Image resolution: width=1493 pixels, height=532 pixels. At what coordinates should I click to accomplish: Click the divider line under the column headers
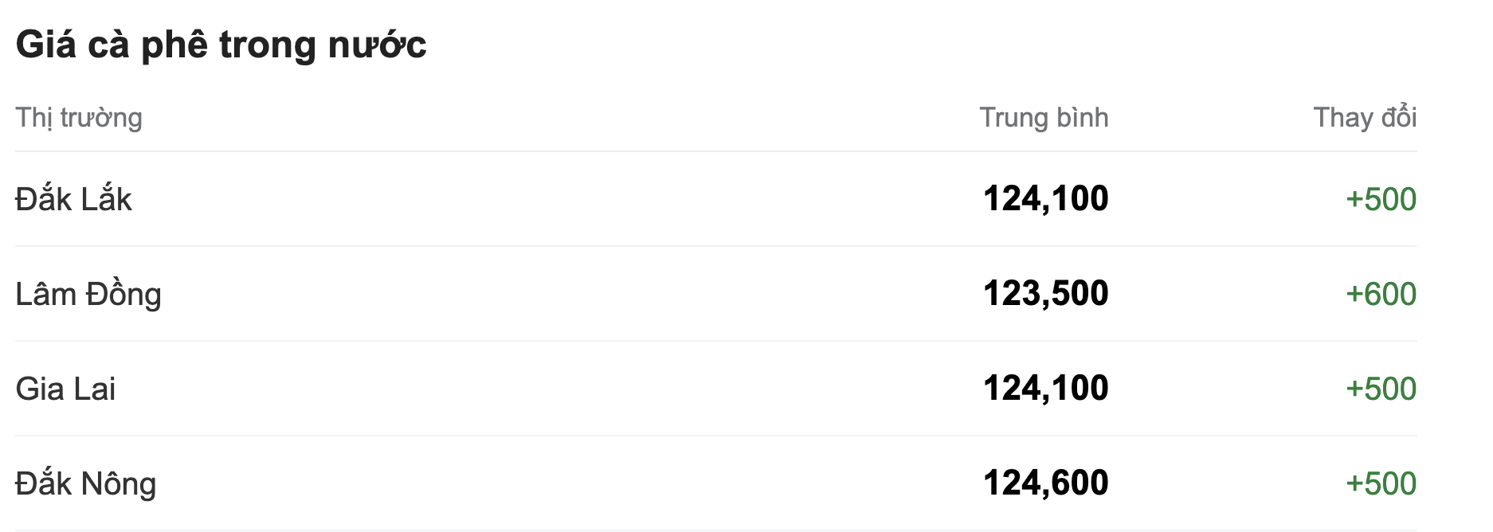point(715,151)
